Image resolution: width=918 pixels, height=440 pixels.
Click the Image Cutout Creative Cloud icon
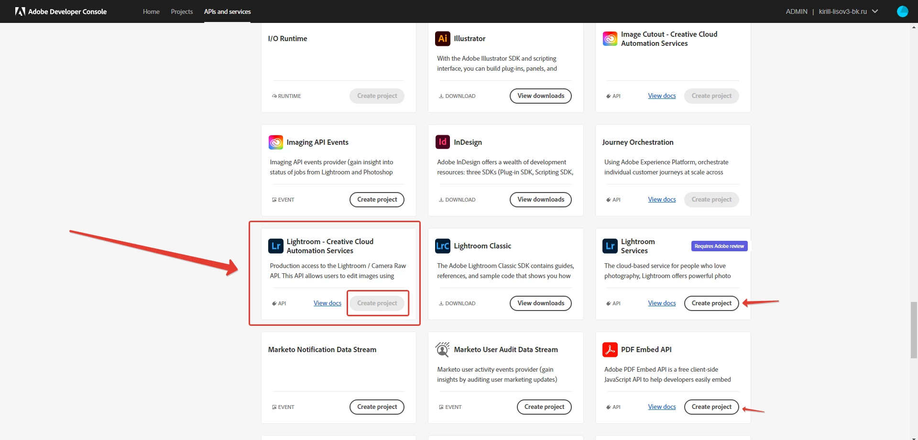coord(610,39)
